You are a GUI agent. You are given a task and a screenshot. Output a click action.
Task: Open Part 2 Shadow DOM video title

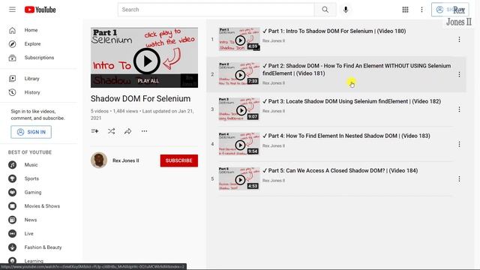tap(357, 70)
